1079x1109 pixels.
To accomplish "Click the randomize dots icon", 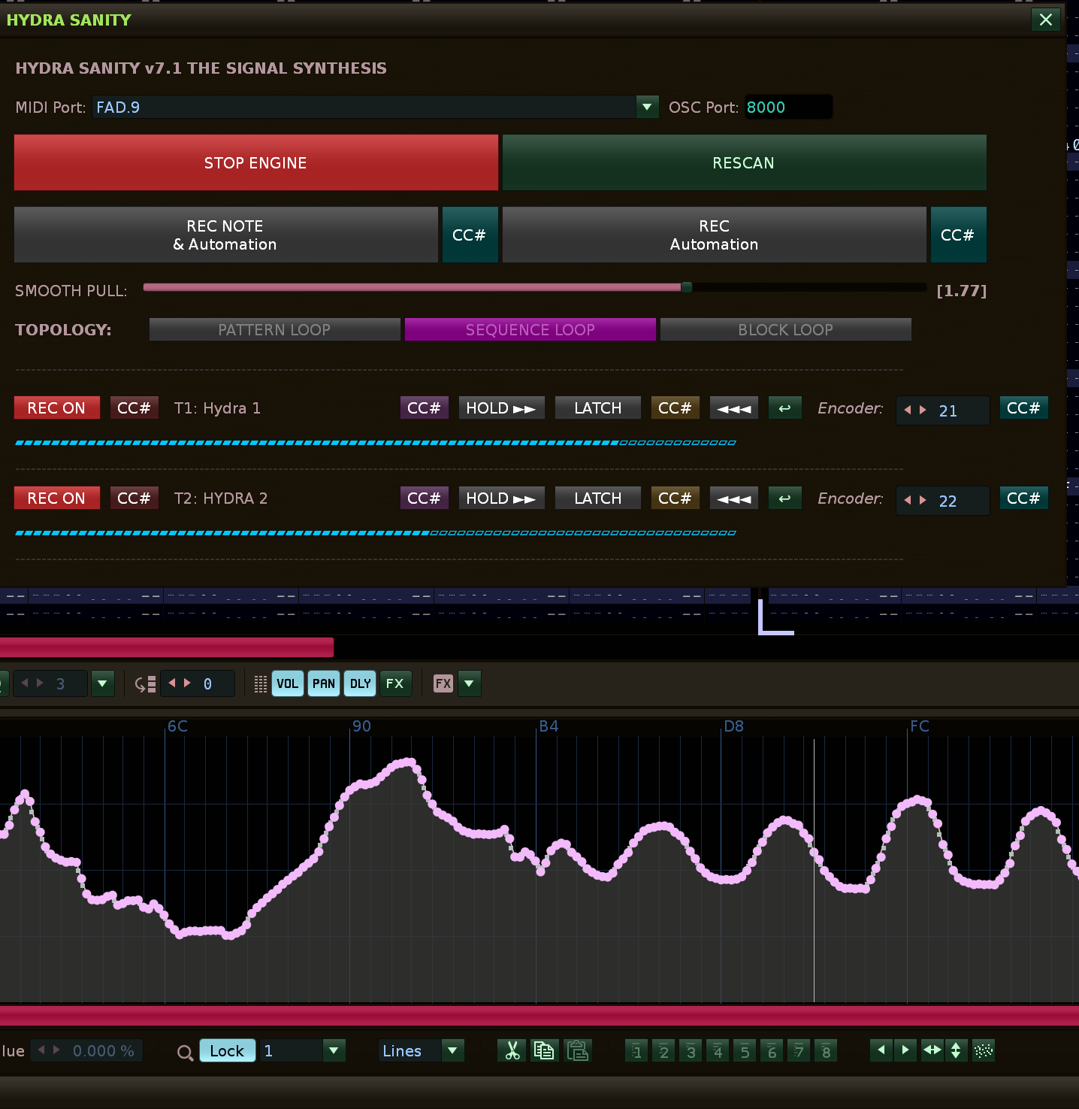I will tap(983, 1050).
